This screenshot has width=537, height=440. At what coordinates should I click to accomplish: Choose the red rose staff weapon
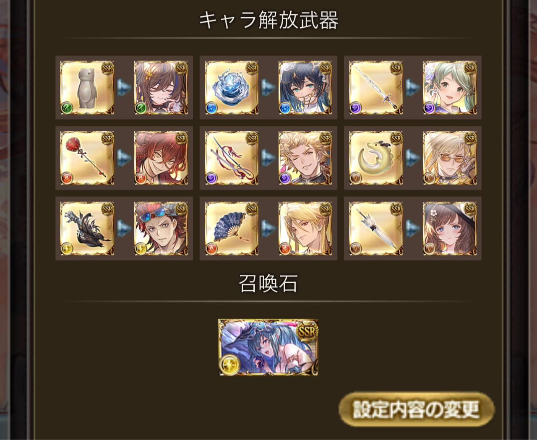coord(87,158)
